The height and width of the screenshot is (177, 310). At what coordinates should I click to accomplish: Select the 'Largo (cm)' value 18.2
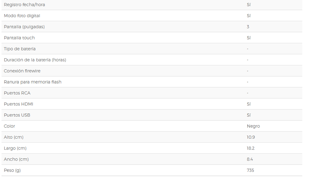(x=251, y=148)
